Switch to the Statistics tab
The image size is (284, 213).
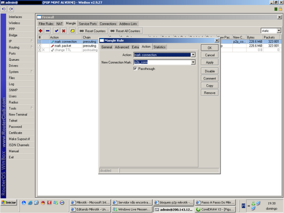(x=160, y=47)
